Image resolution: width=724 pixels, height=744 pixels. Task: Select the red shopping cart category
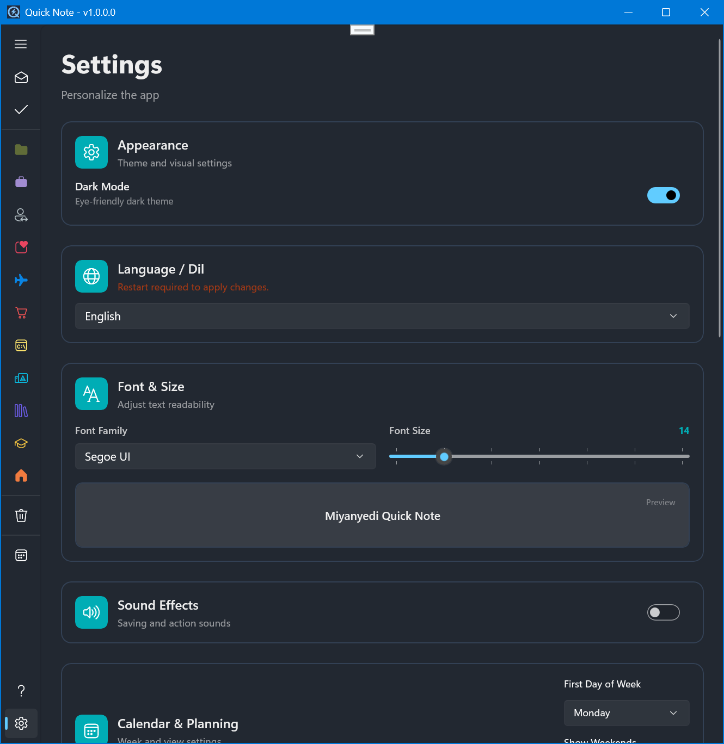coord(21,313)
